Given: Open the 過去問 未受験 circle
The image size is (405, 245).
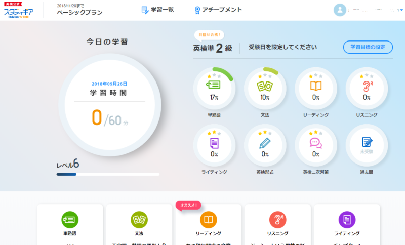Looking at the screenshot, I should [367, 145].
